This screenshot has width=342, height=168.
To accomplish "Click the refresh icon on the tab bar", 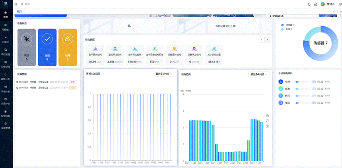I will (334, 12).
